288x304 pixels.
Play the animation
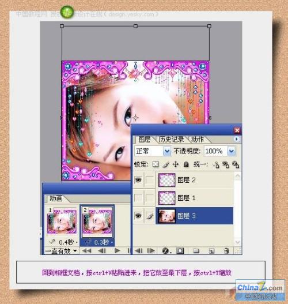click(x=117, y=251)
